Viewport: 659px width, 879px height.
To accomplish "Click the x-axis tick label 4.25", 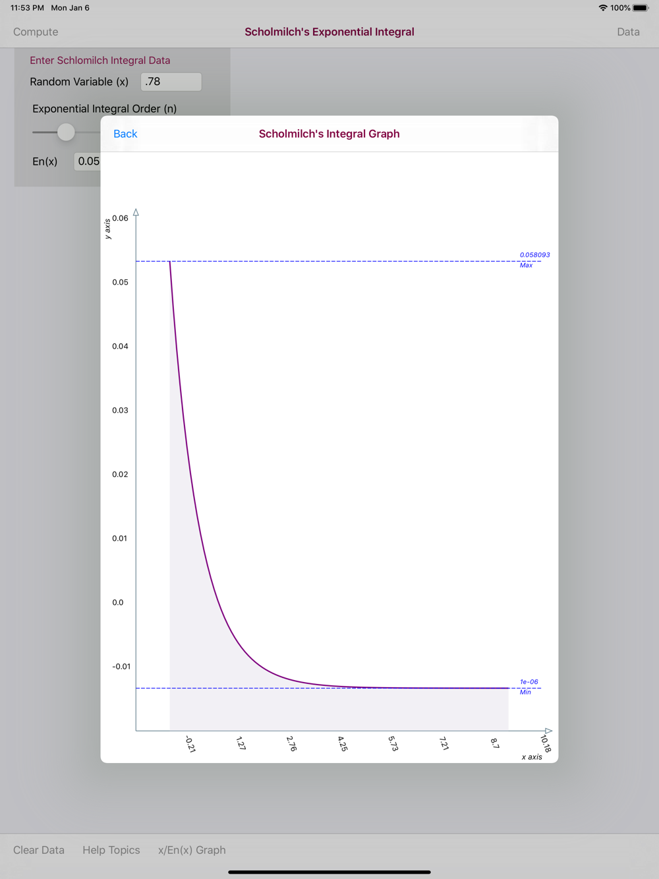I will 343,744.
